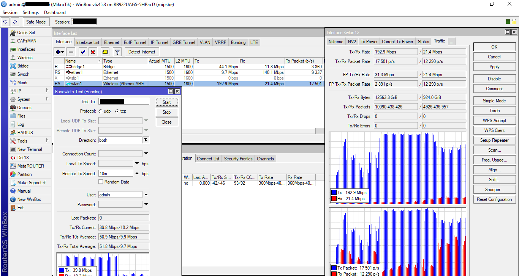Select the udp protocol radio button
519x276 pixels.
tap(101, 111)
